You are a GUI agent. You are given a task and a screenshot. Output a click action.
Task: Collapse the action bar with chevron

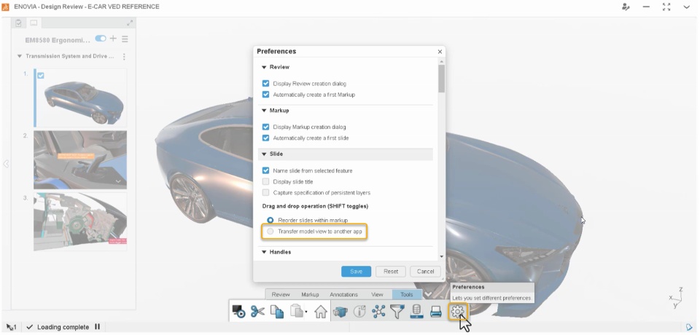point(428,294)
